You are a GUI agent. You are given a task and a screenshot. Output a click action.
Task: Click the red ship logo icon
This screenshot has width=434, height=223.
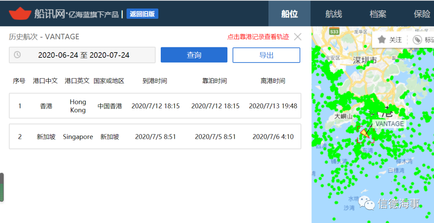coord(20,13)
